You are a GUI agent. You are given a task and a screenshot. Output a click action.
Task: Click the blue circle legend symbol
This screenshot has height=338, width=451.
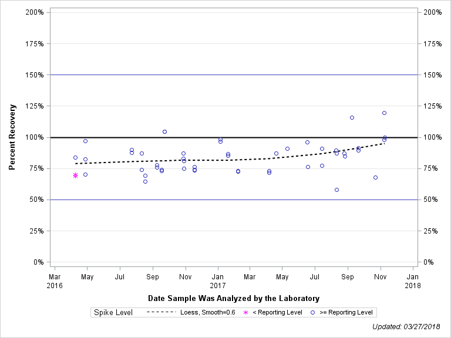click(312, 312)
